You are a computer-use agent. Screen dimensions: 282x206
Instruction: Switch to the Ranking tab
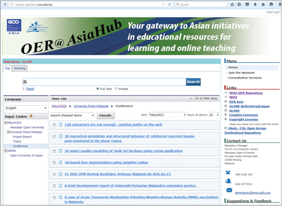tap(20, 68)
